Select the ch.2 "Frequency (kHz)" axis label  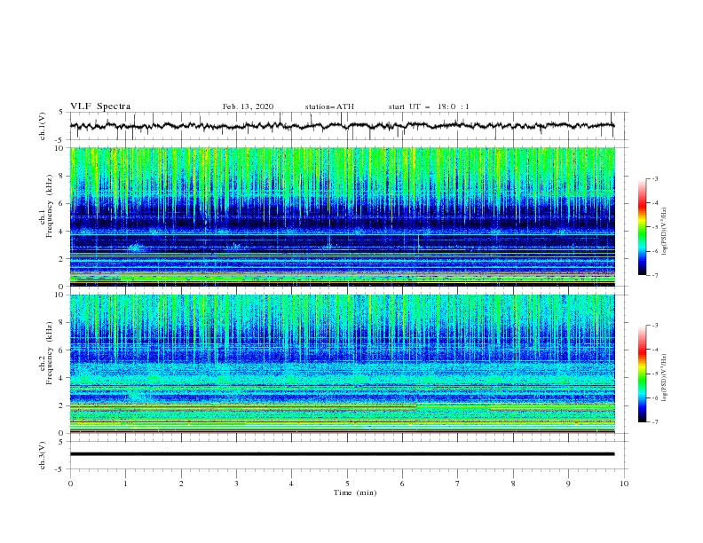pyautogui.click(x=50, y=352)
